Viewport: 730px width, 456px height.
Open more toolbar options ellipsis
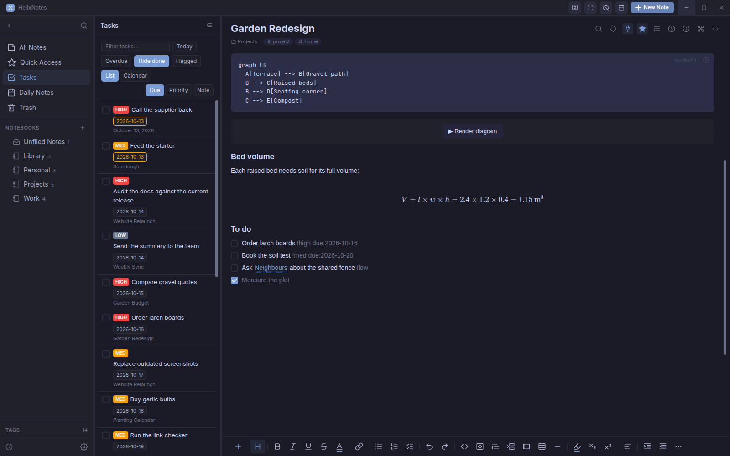pyautogui.click(x=678, y=446)
